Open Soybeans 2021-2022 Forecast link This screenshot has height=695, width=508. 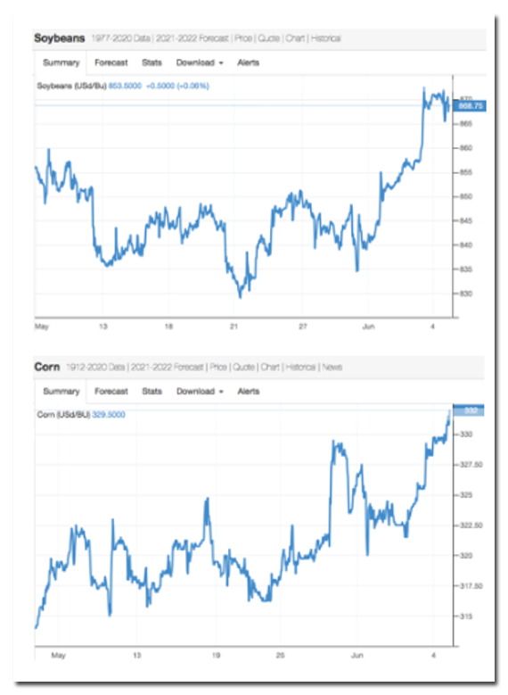[193, 38]
